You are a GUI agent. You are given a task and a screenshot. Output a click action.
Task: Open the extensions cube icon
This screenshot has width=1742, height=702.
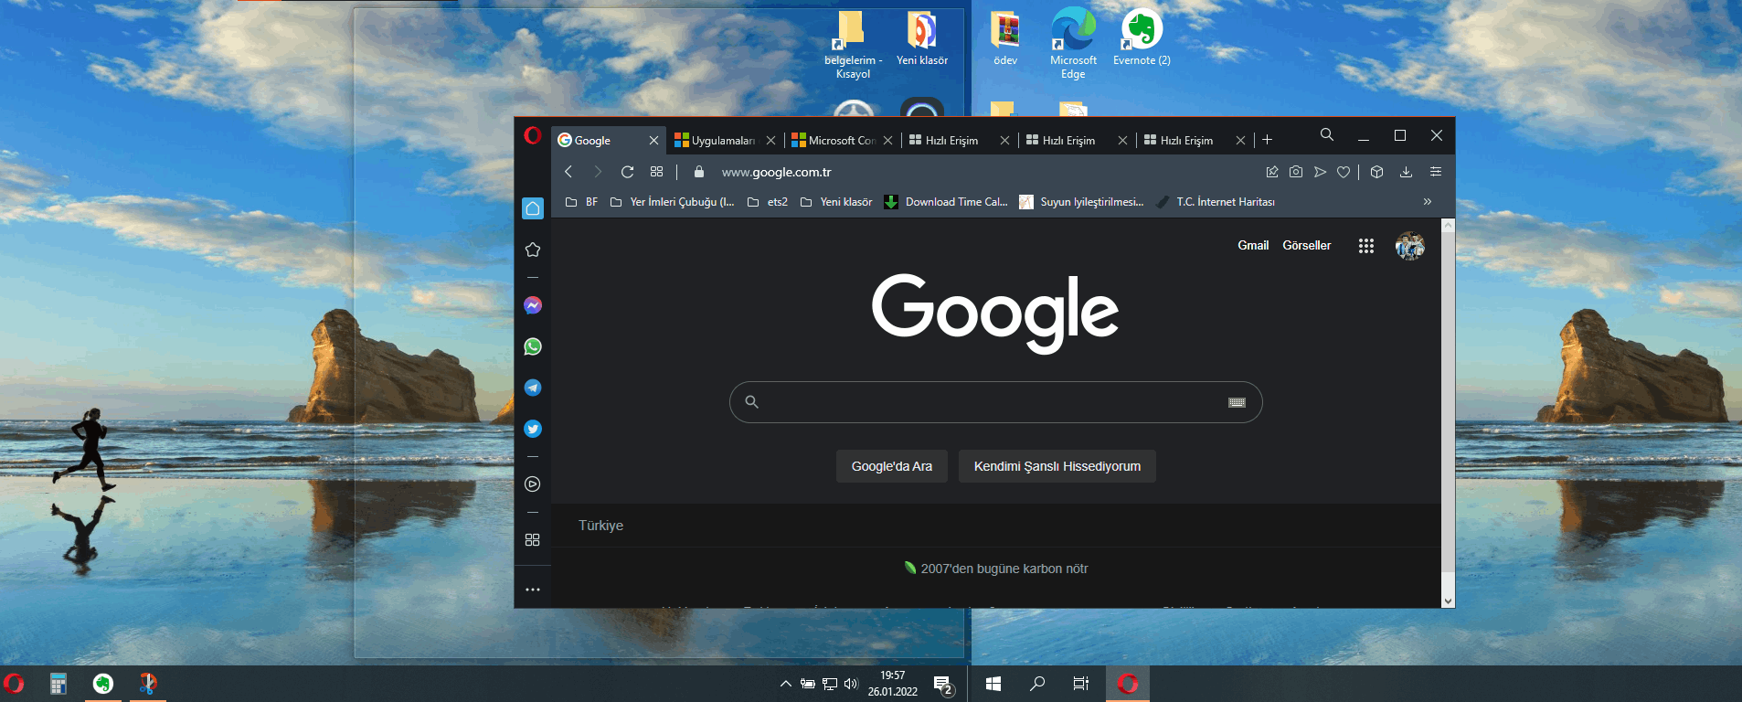tap(1377, 172)
